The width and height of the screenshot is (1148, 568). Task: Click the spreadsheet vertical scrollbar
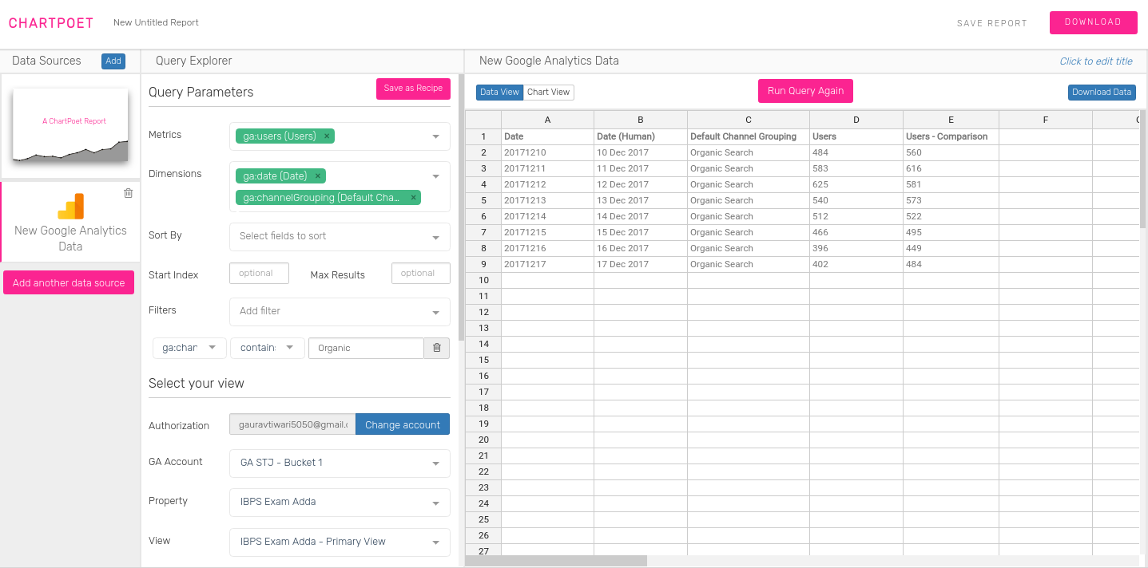pos(1143,169)
